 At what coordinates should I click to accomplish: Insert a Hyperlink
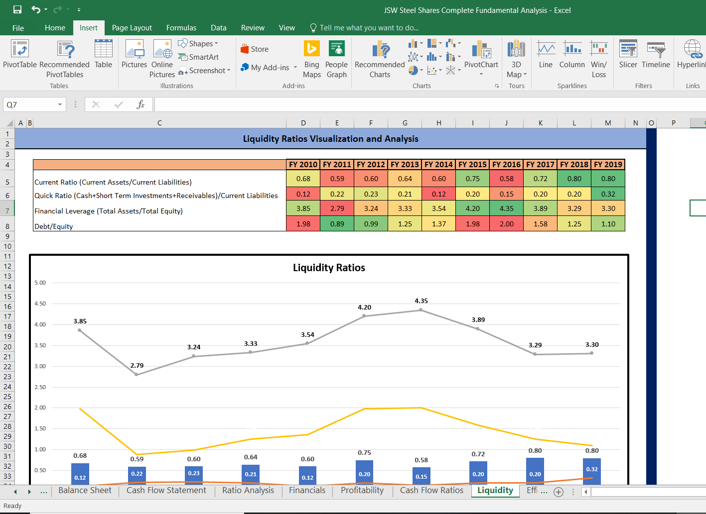(692, 54)
